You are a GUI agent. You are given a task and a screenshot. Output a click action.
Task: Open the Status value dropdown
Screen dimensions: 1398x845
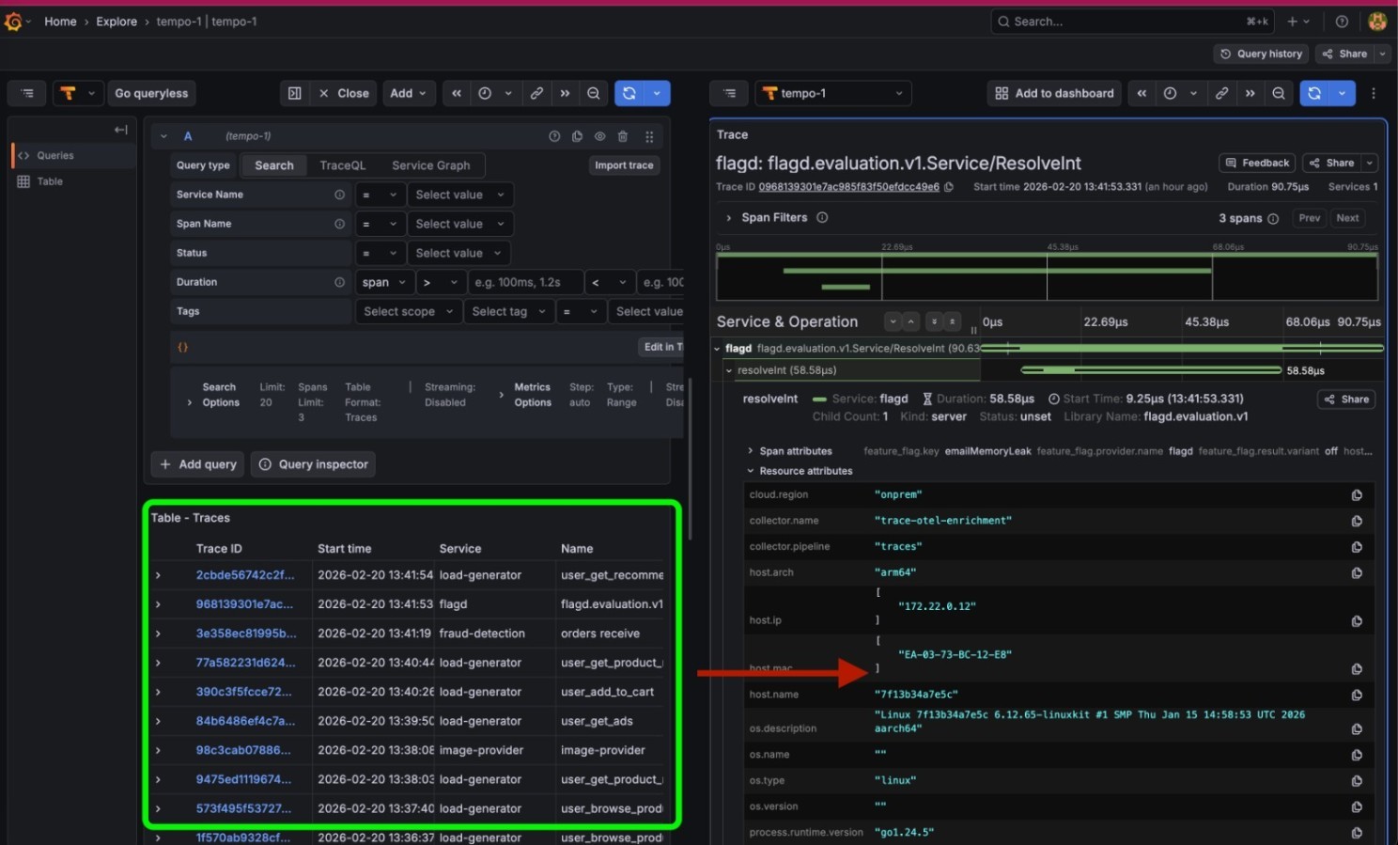click(x=459, y=253)
